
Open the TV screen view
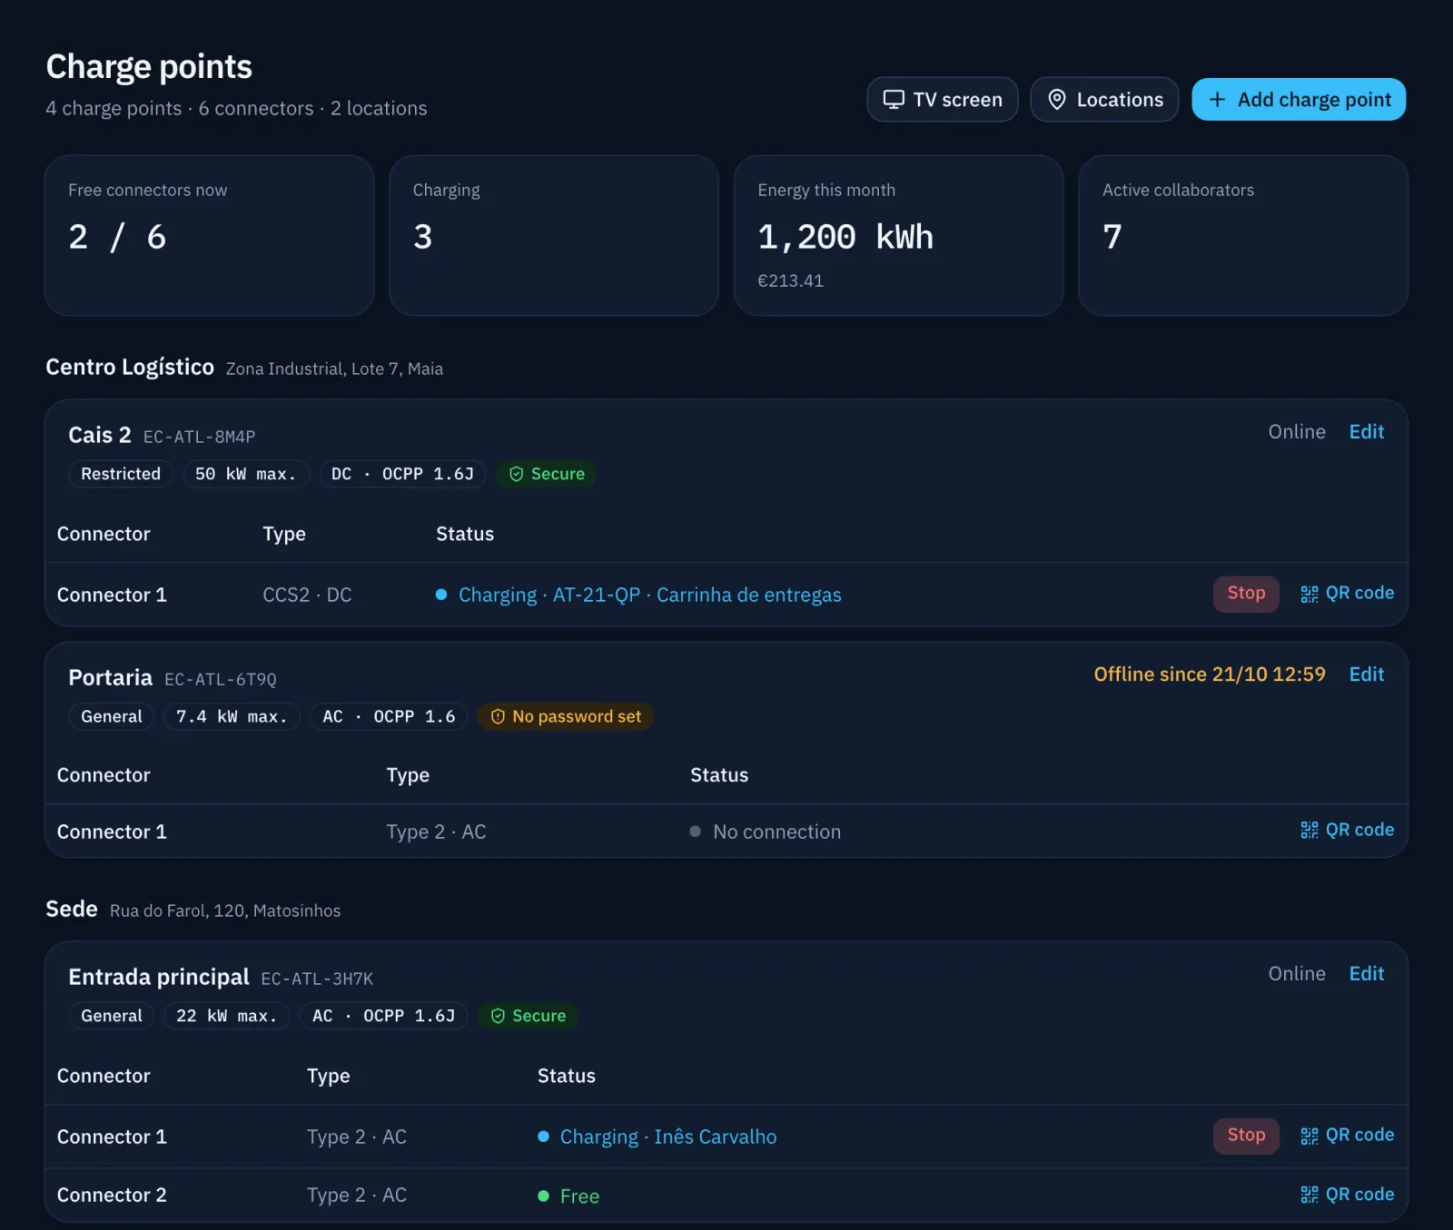click(x=943, y=100)
